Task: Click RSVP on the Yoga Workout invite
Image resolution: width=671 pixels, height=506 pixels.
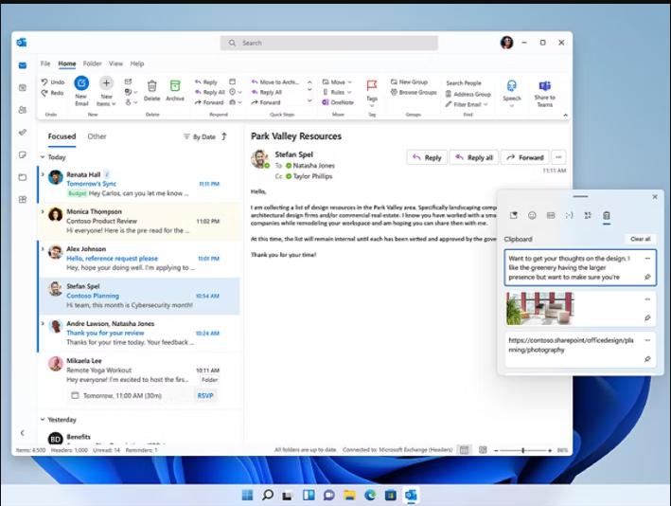Action: tap(205, 395)
